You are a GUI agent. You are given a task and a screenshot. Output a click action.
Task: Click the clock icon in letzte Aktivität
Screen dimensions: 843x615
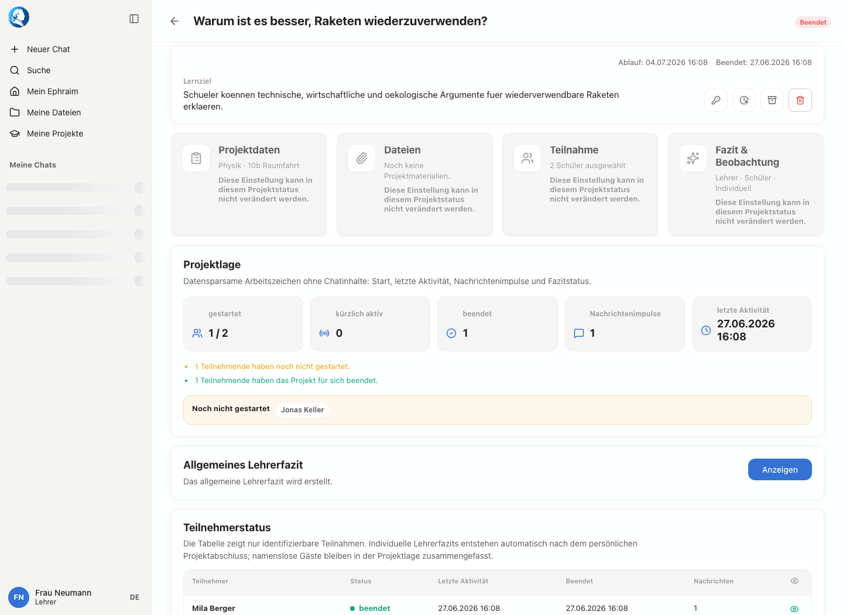click(706, 330)
